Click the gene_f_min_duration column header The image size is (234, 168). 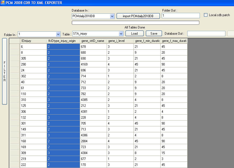click(147, 41)
